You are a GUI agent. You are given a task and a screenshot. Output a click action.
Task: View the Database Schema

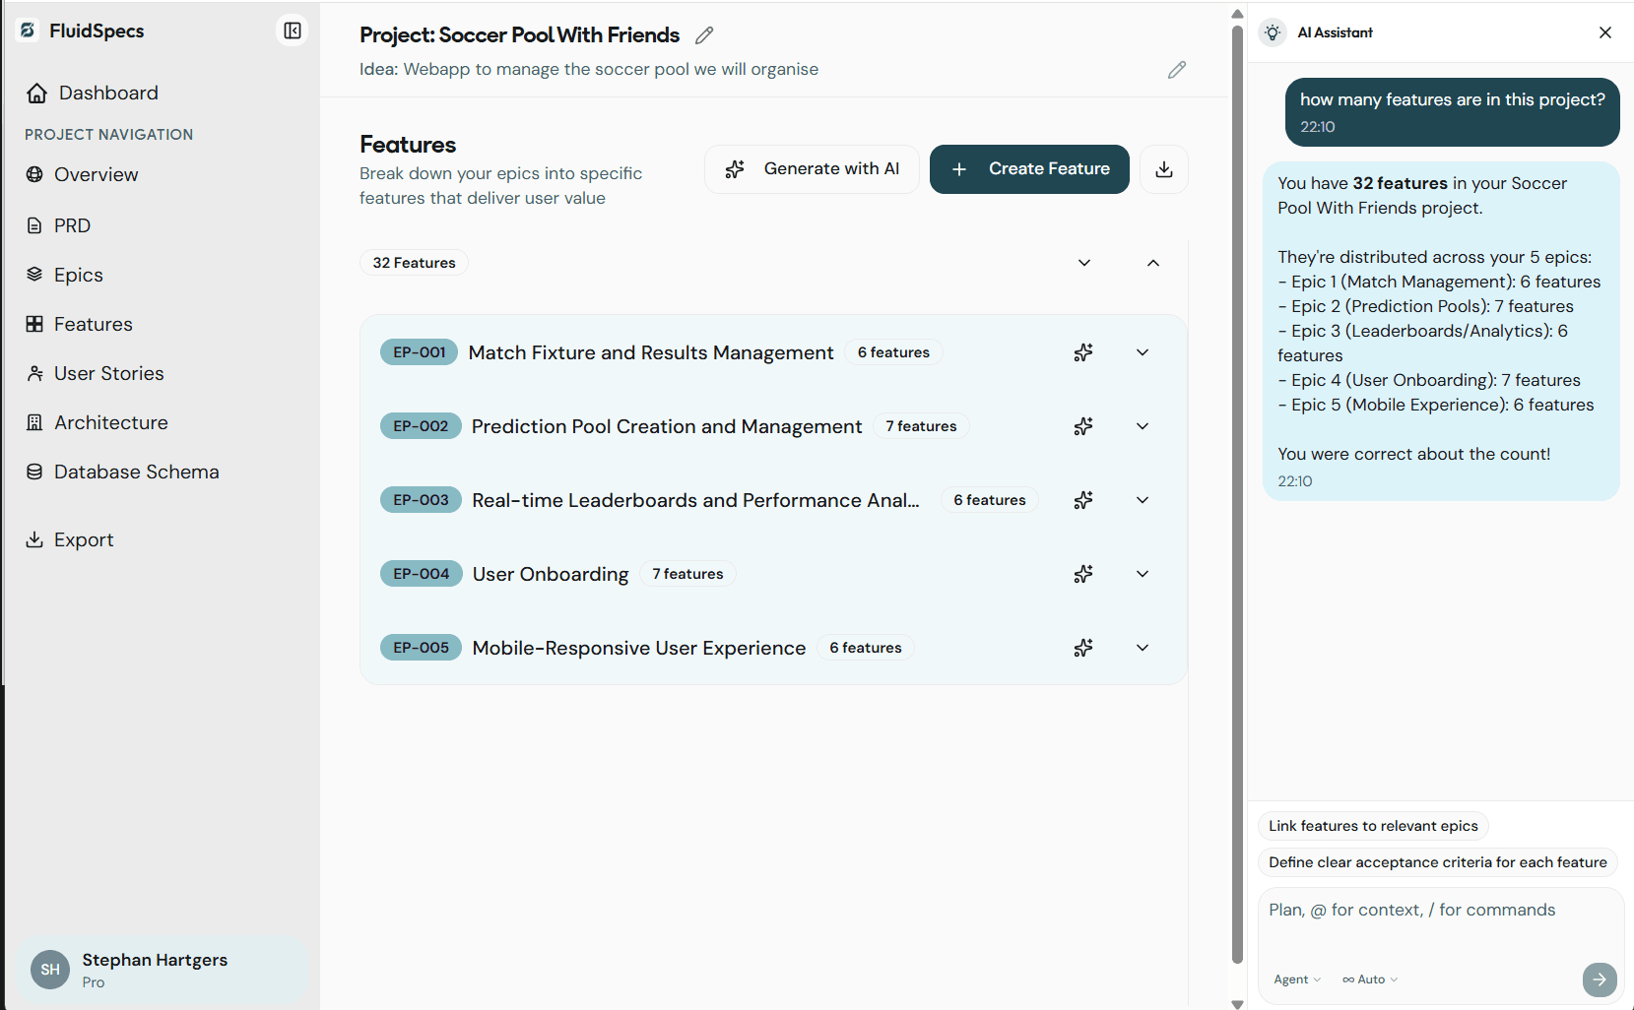tap(137, 472)
